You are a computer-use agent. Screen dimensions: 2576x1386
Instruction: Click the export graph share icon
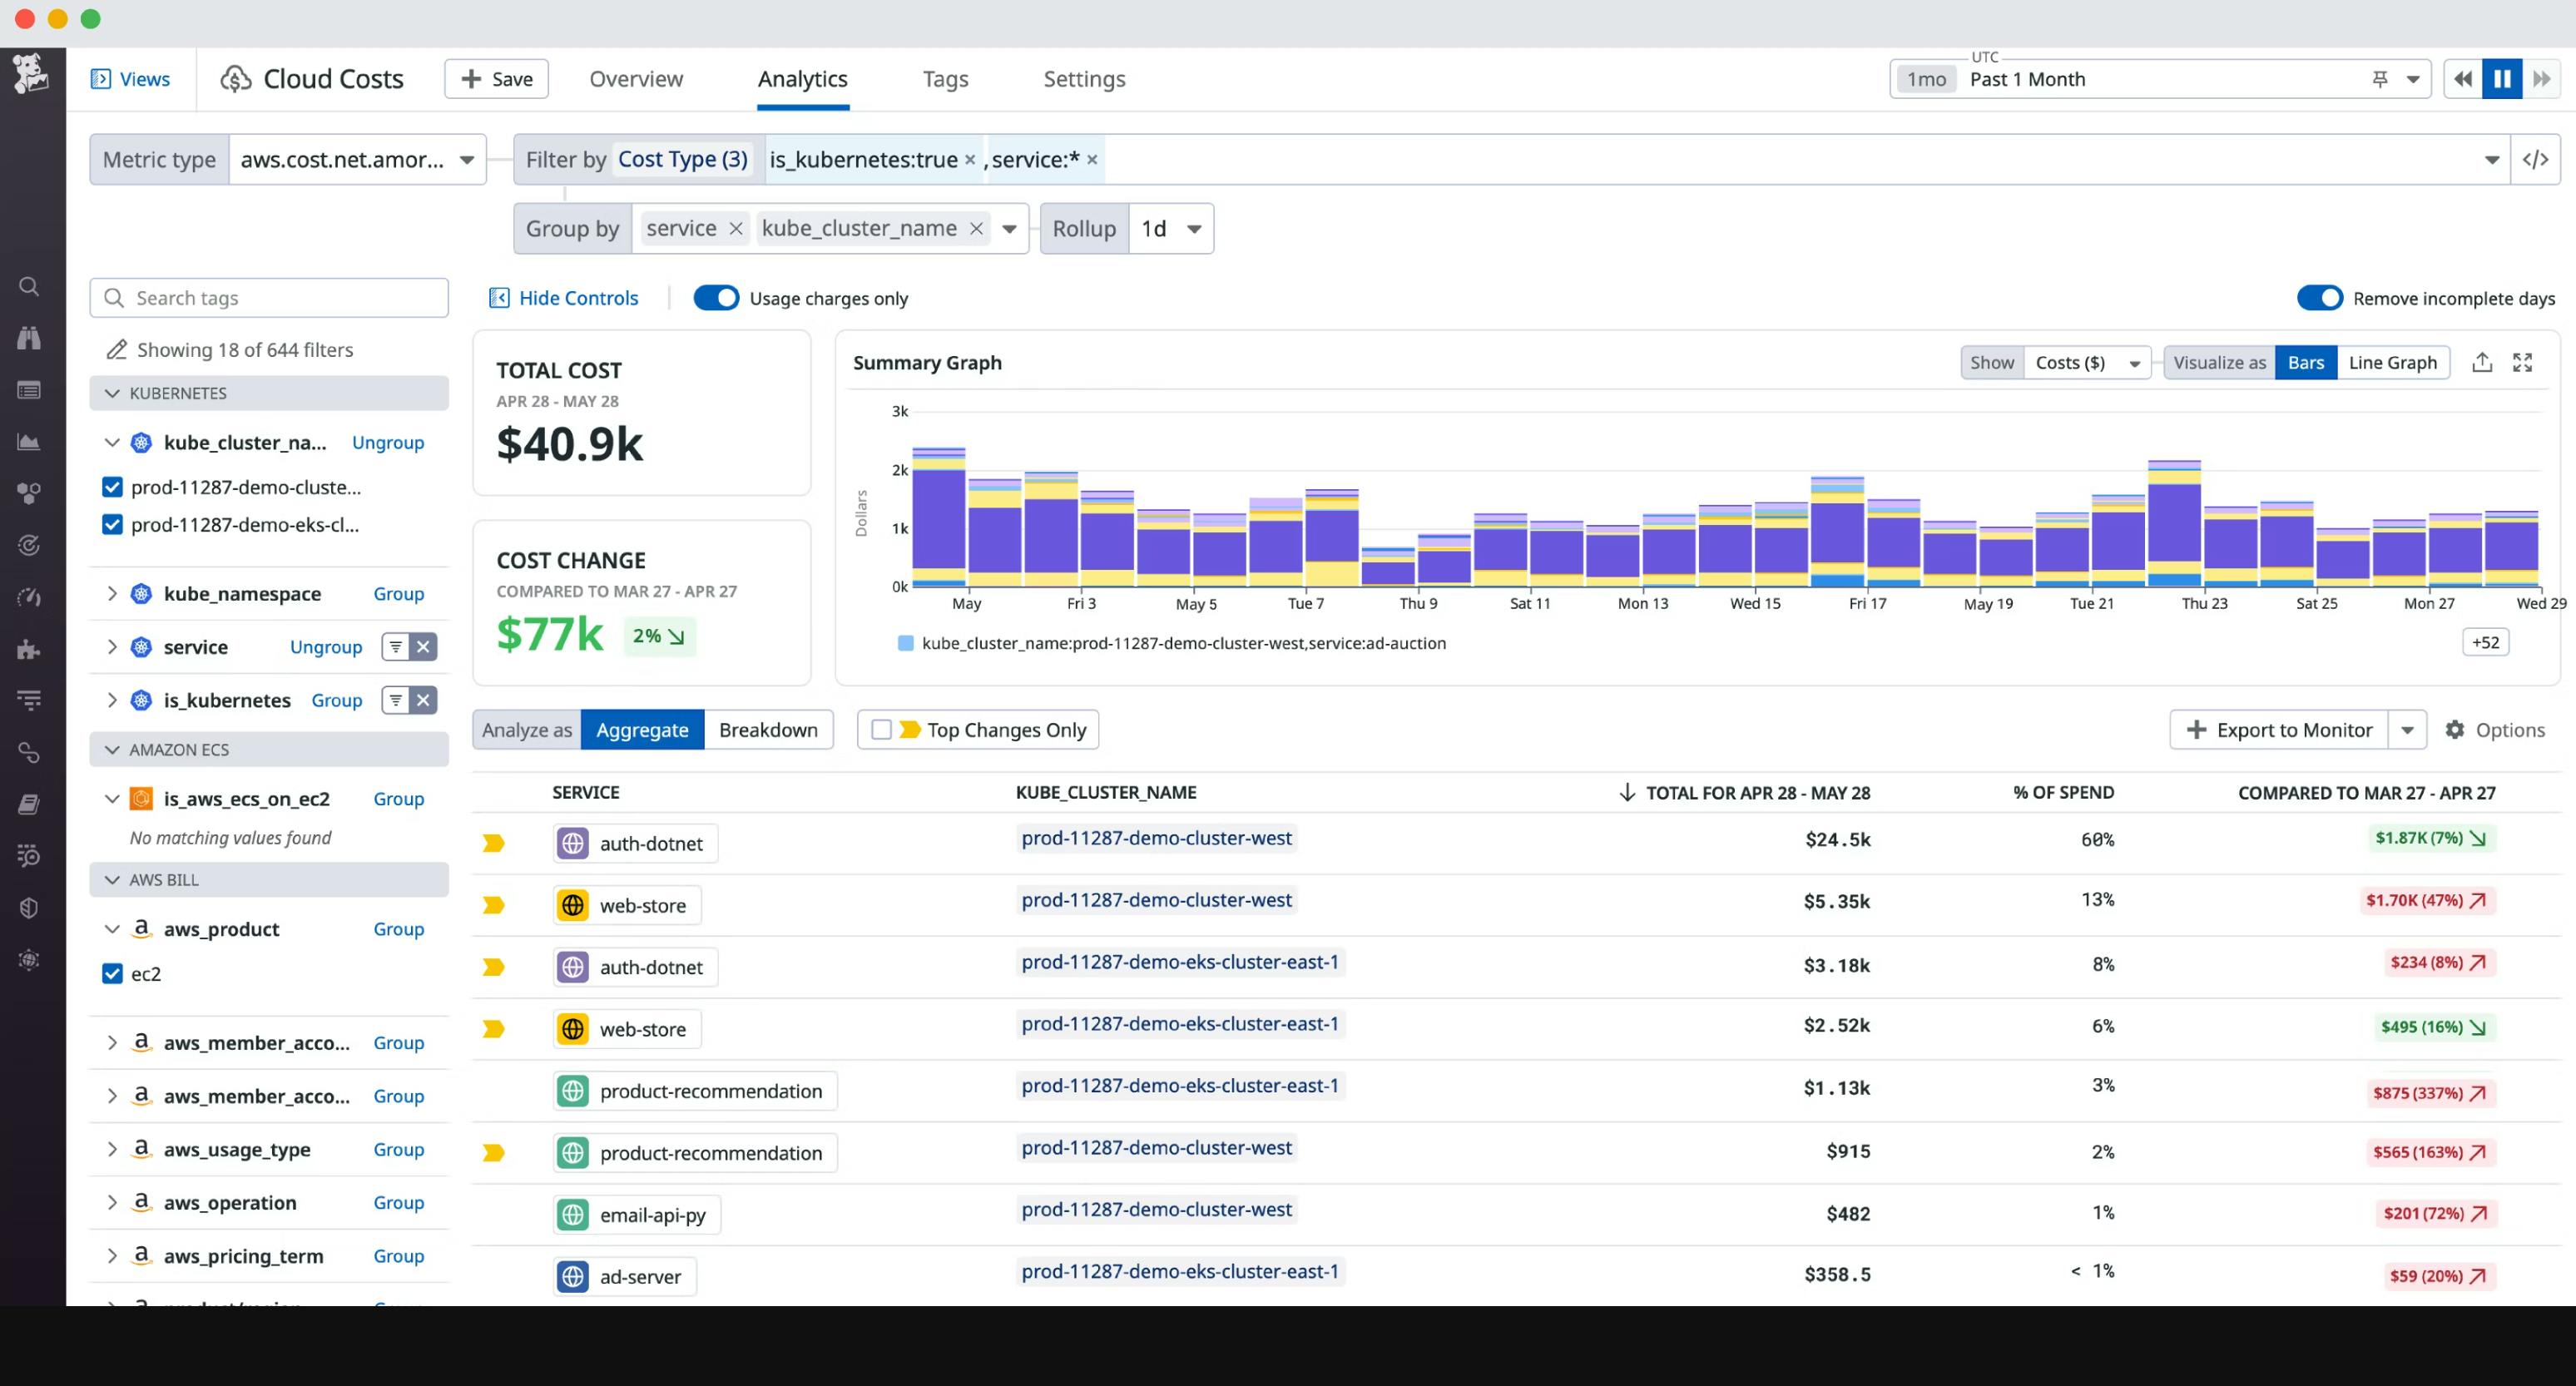pos(2482,362)
